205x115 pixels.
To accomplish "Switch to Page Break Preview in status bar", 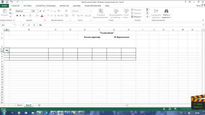I will point(176,109).
